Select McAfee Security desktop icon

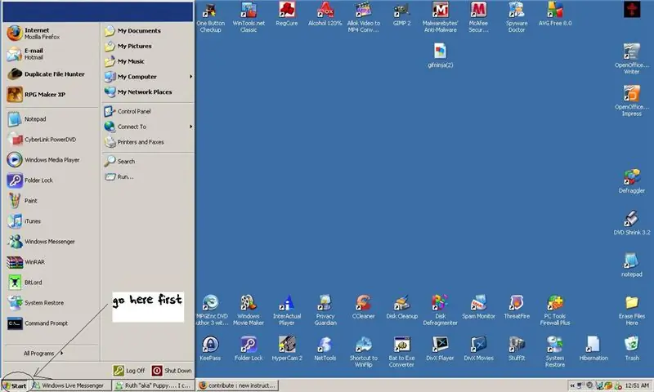[x=478, y=17]
